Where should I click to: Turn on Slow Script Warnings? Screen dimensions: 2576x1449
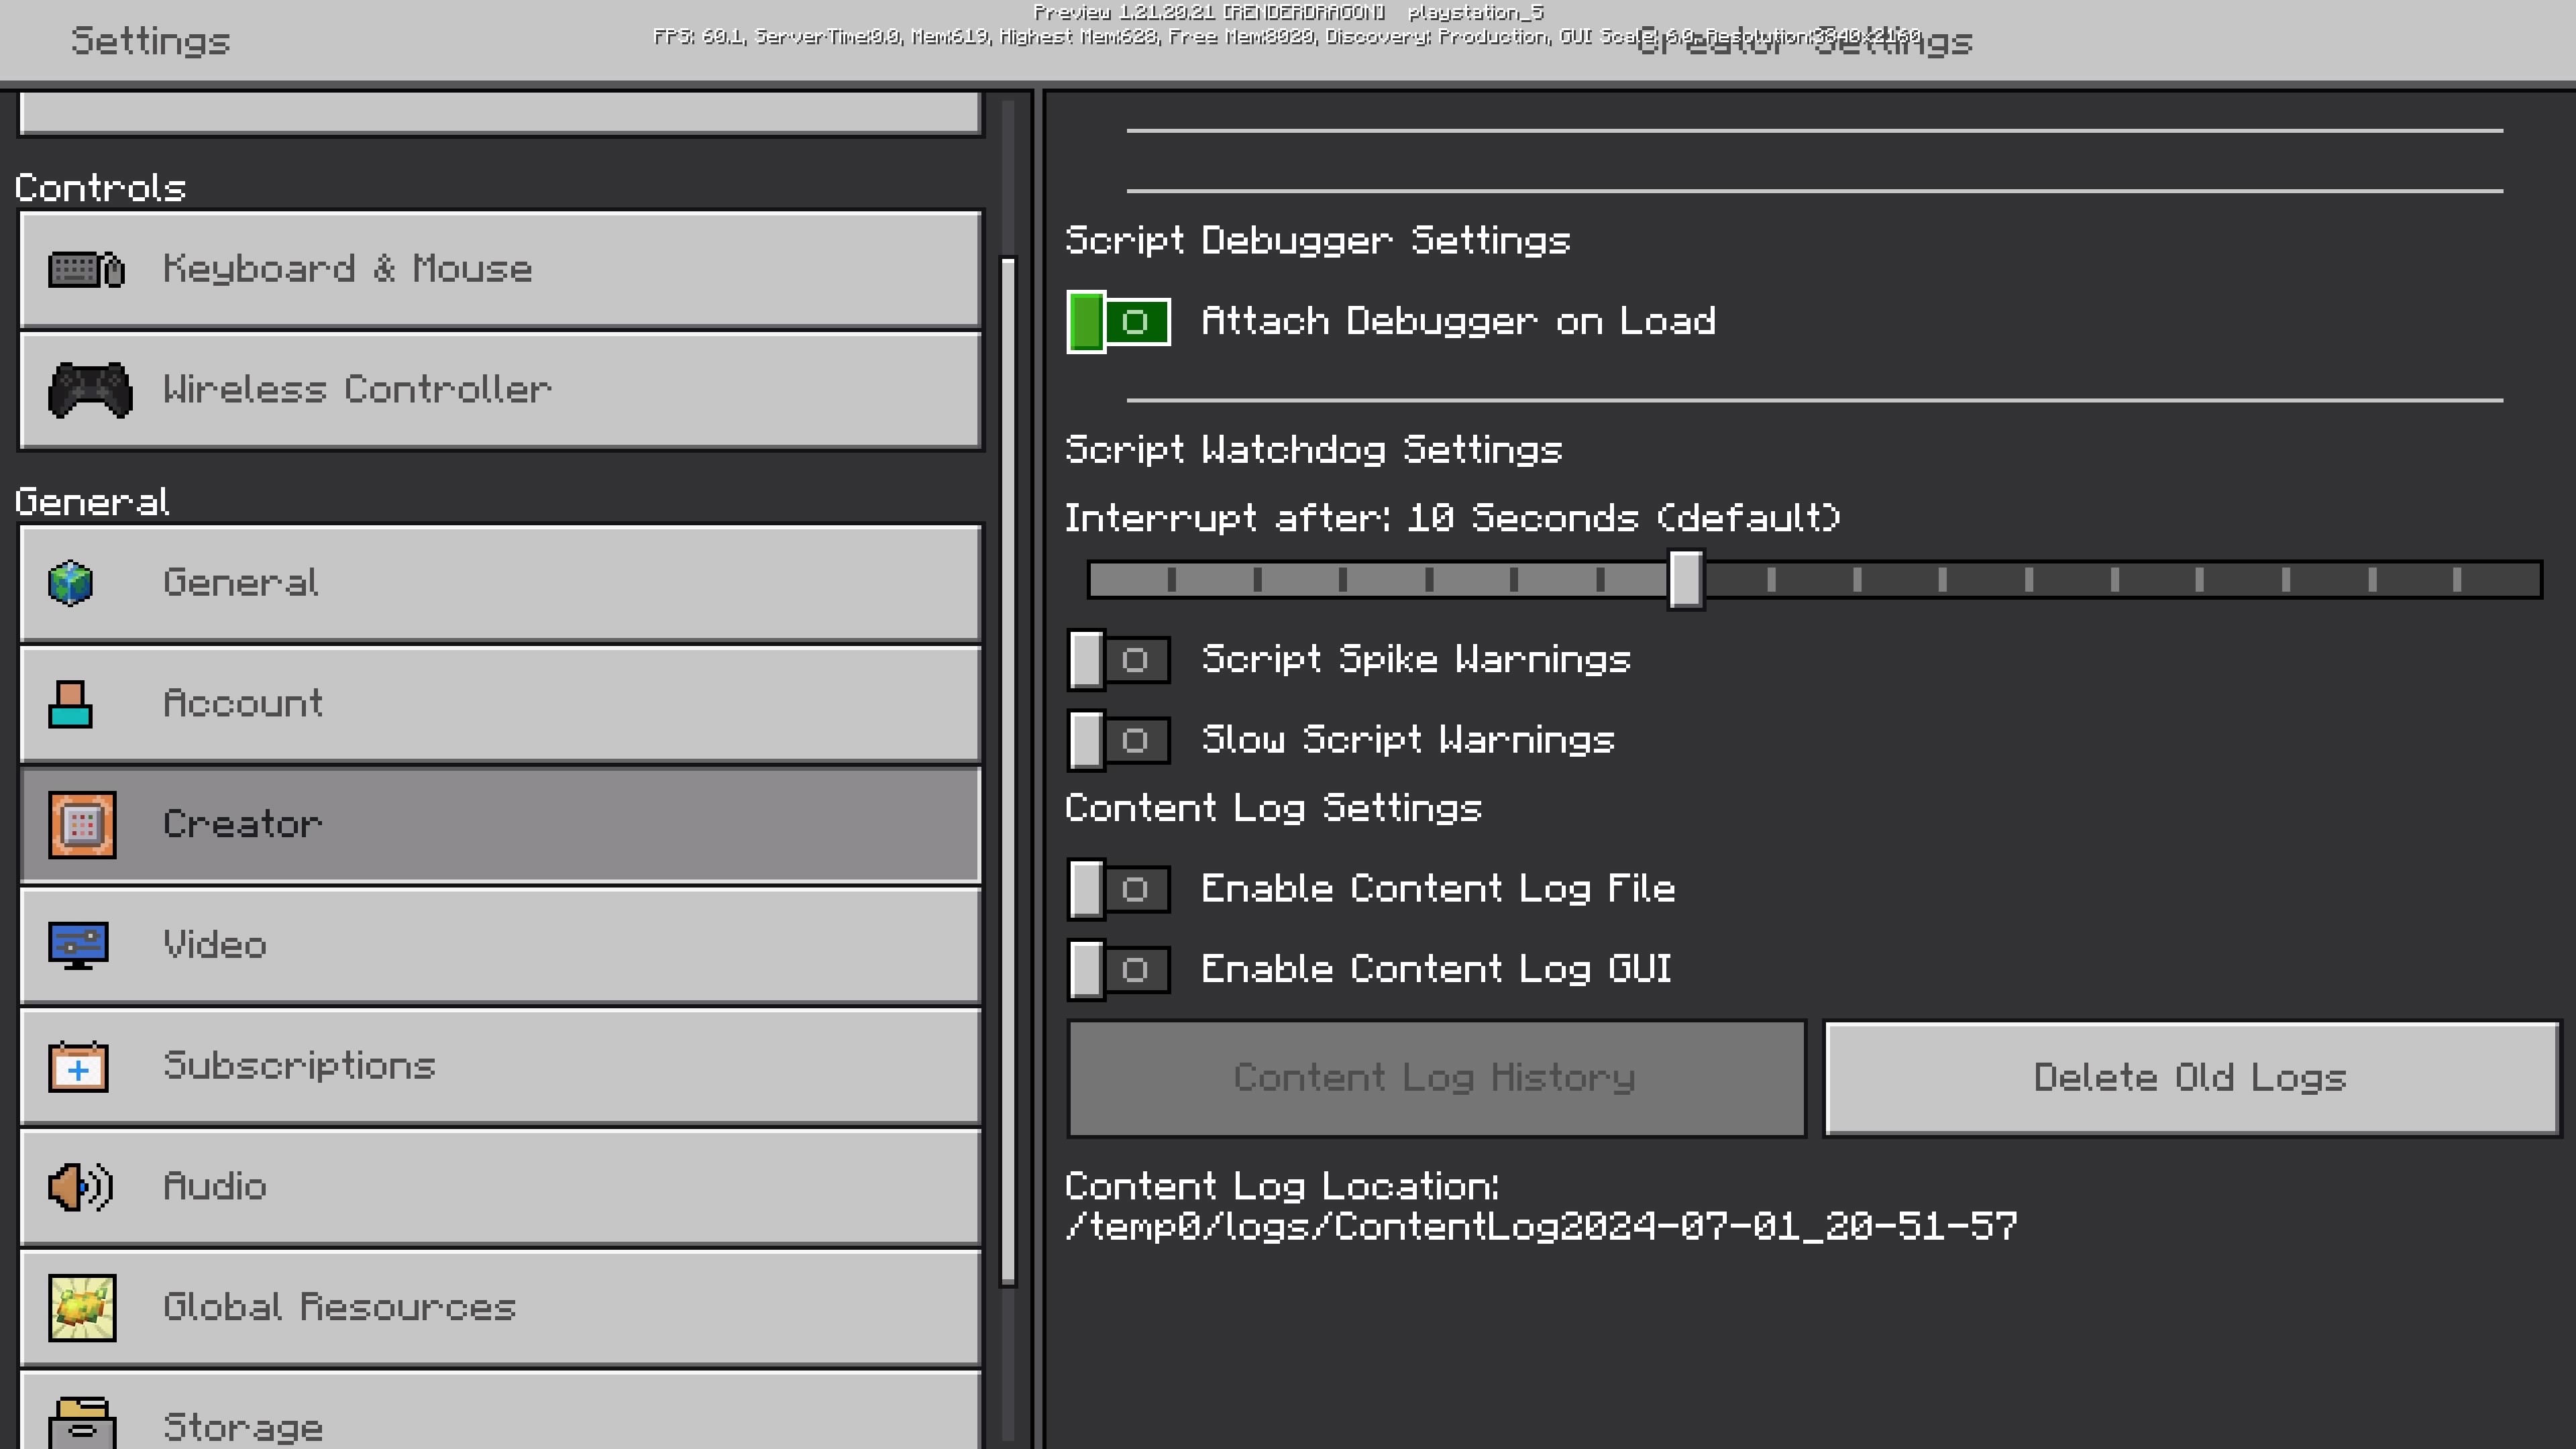(x=1118, y=741)
